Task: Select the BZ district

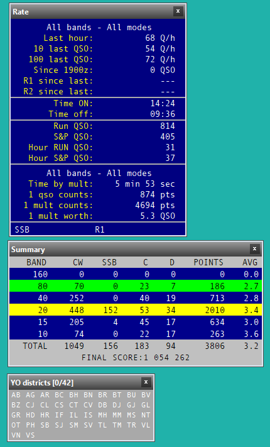Action: coord(16,405)
